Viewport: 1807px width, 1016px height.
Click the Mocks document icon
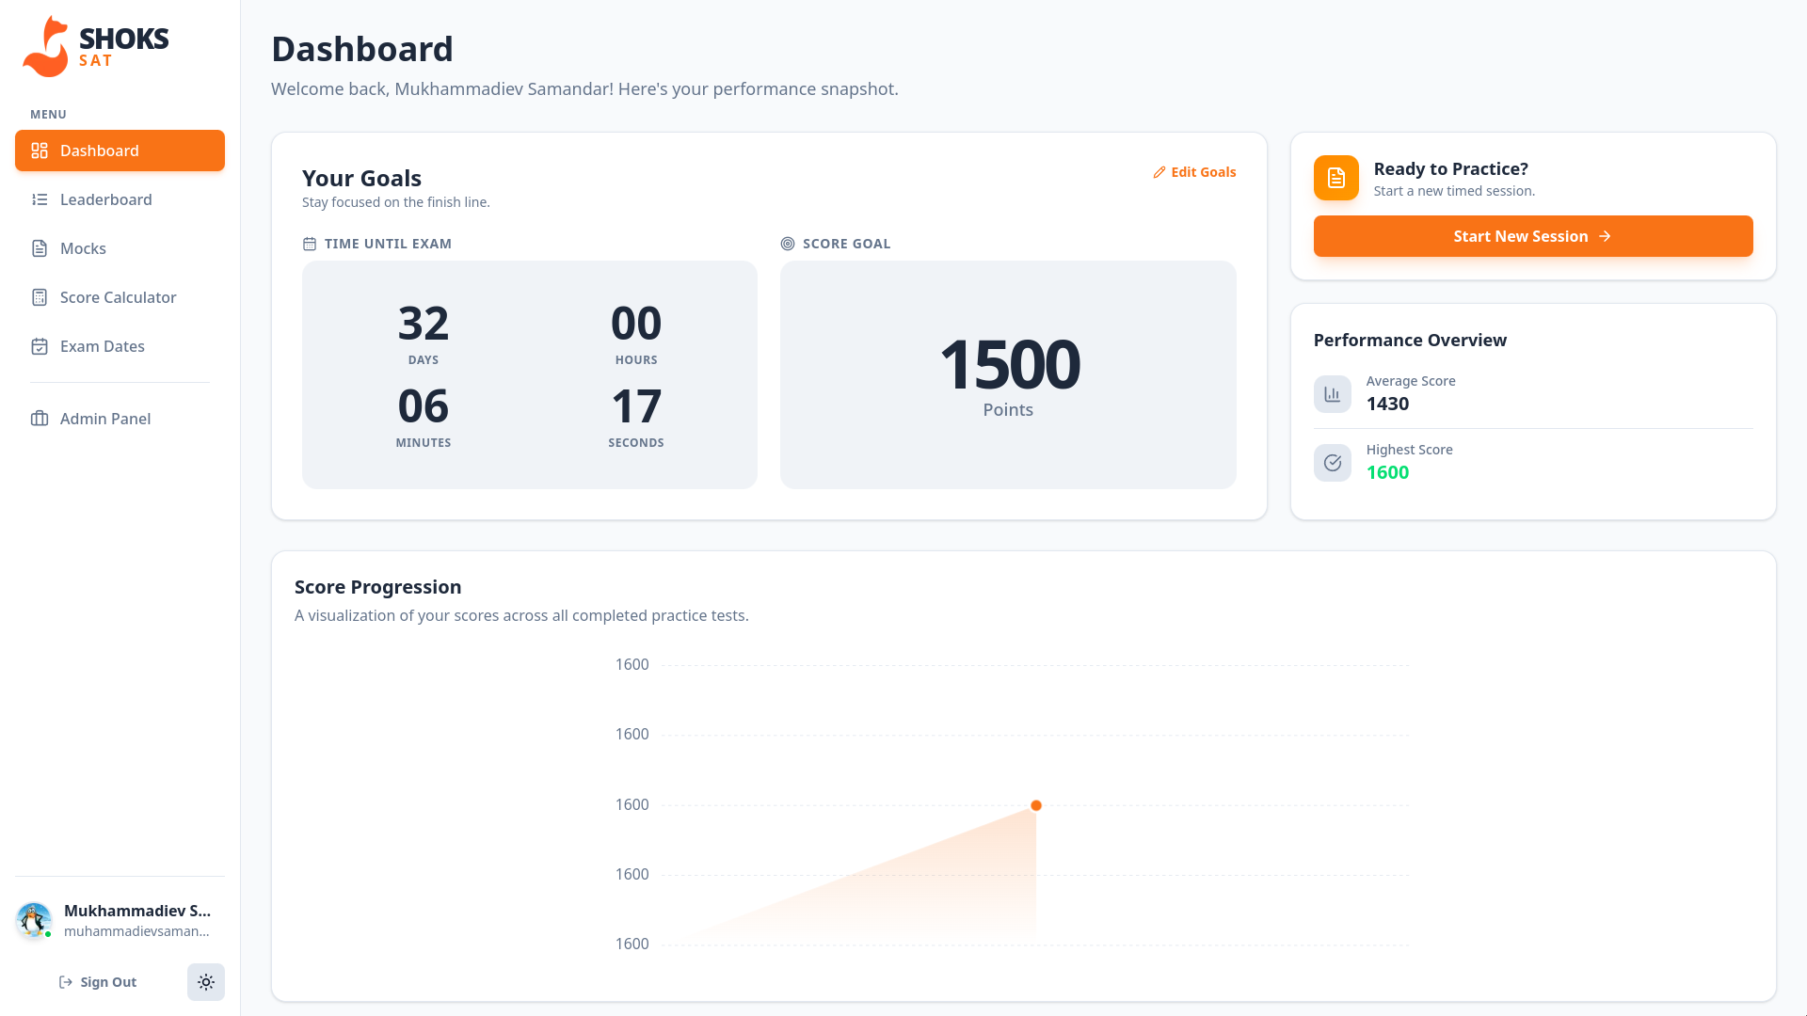point(40,248)
